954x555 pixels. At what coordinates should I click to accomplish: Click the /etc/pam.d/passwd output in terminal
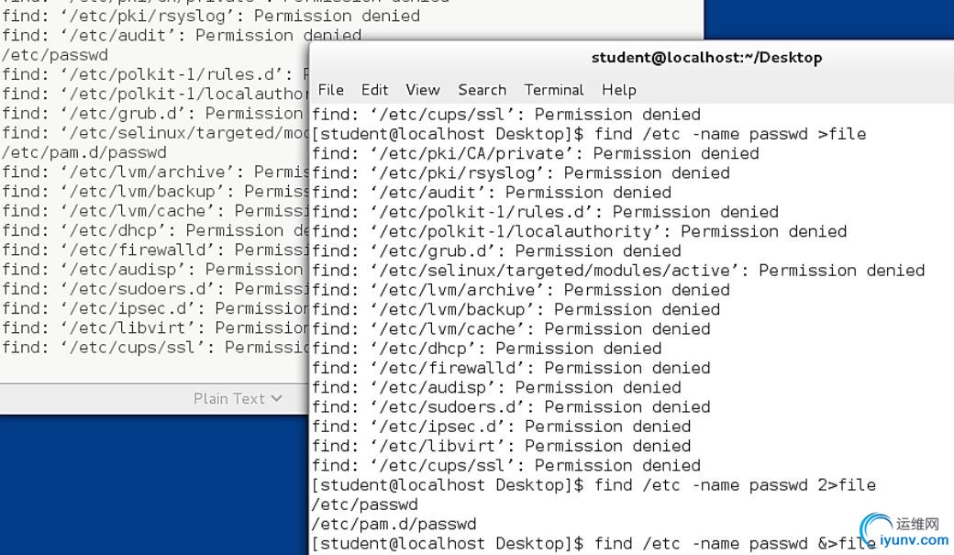394,524
